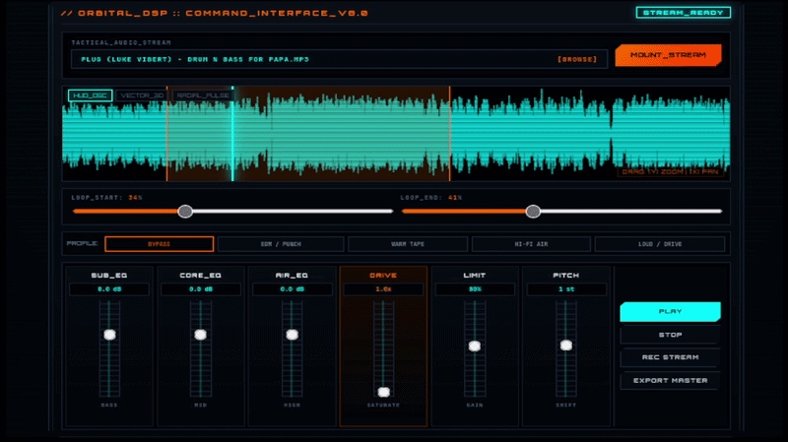Click the DRAG ZOOM PAN hint text
This screenshot has height=442, width=788.
[670, 171]
